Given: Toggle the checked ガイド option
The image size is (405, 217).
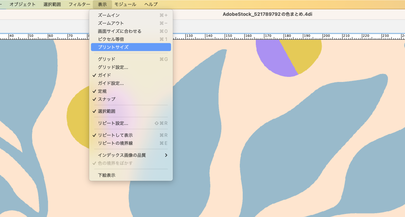Looking at the screenshot, I should click(x=104, y=75).
